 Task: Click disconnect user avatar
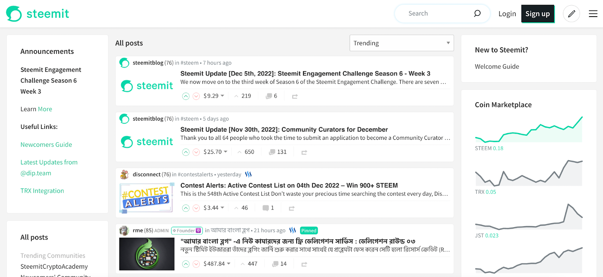[124, 174]
